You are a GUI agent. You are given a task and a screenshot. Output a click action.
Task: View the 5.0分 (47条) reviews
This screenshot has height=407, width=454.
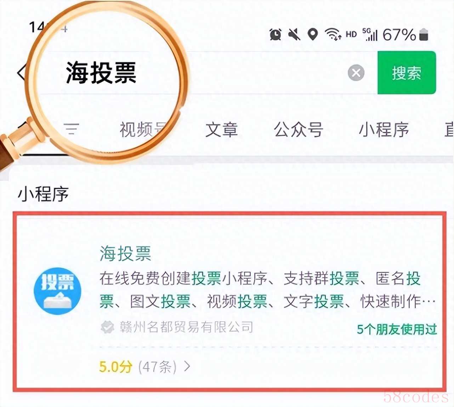coord(138,366)
